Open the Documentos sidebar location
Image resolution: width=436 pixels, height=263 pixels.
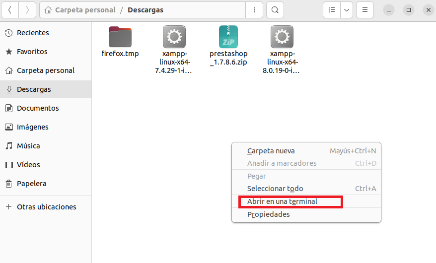pyautogui.click(x=38, y=108)
